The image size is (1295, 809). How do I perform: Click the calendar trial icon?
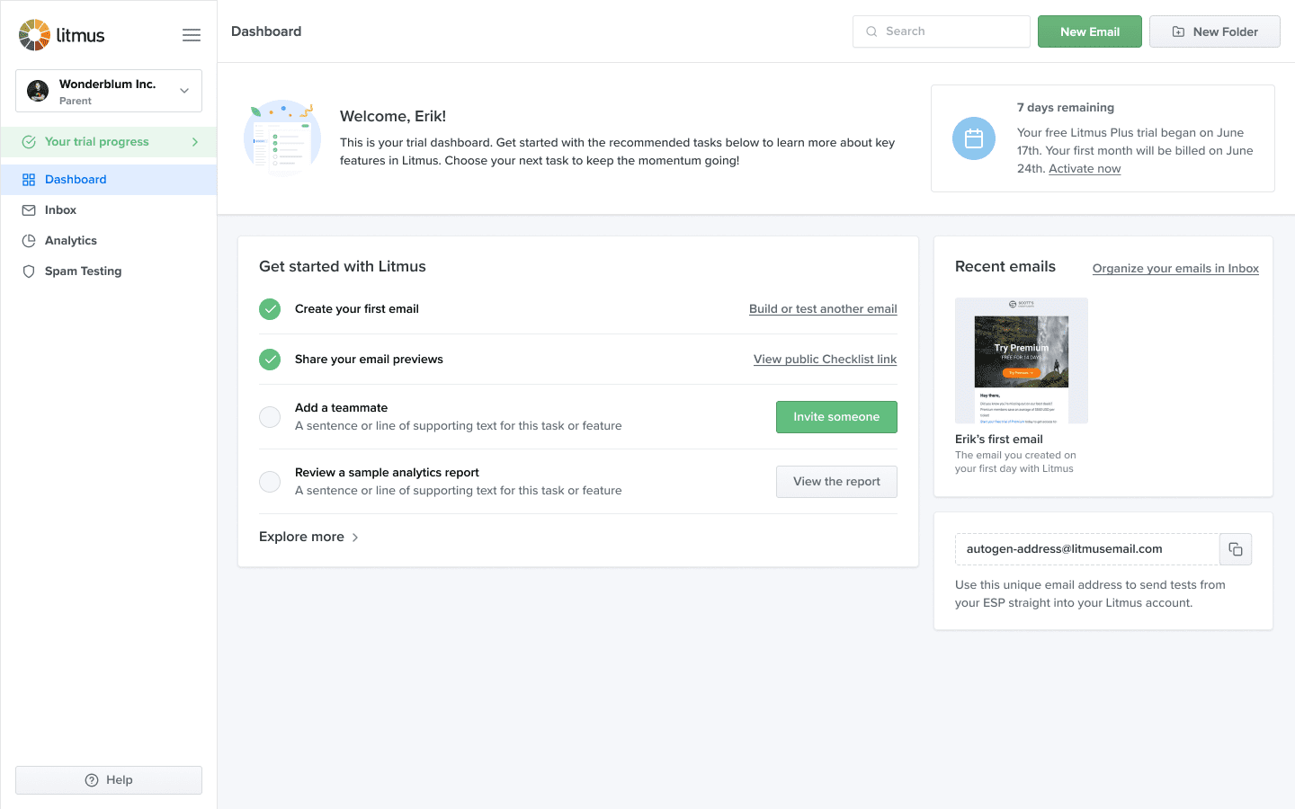(974, 138)
